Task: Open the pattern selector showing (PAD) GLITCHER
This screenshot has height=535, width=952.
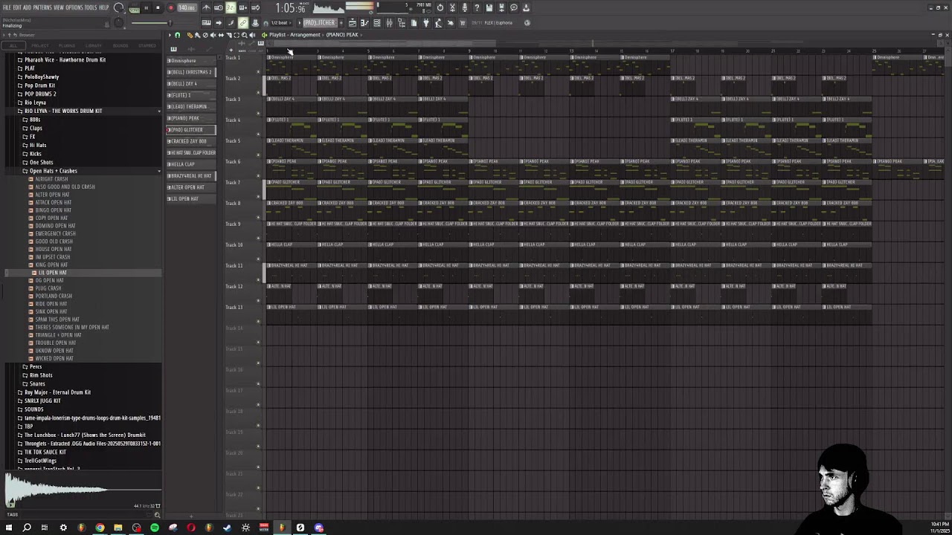Action: point(320,22)
